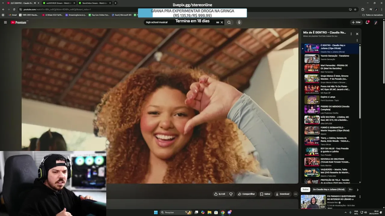Save video with Salvar button
The height and width of the screenshot is (216, 385).
265,194
